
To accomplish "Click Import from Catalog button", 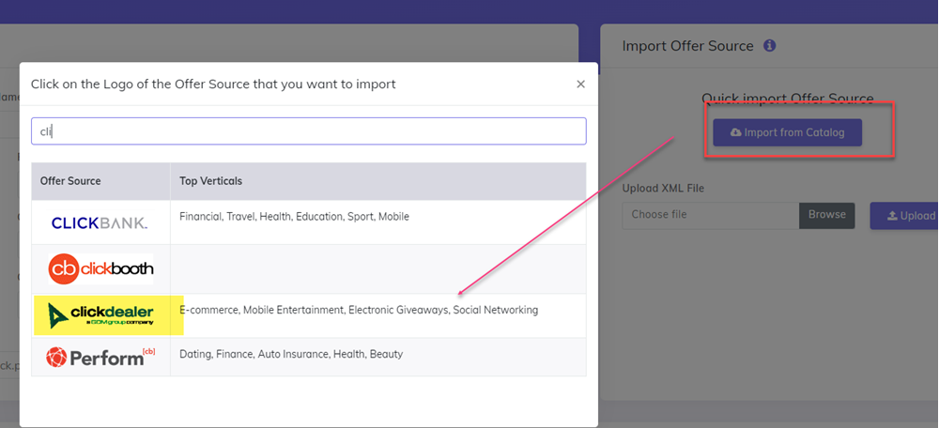I will click(787, 132).
